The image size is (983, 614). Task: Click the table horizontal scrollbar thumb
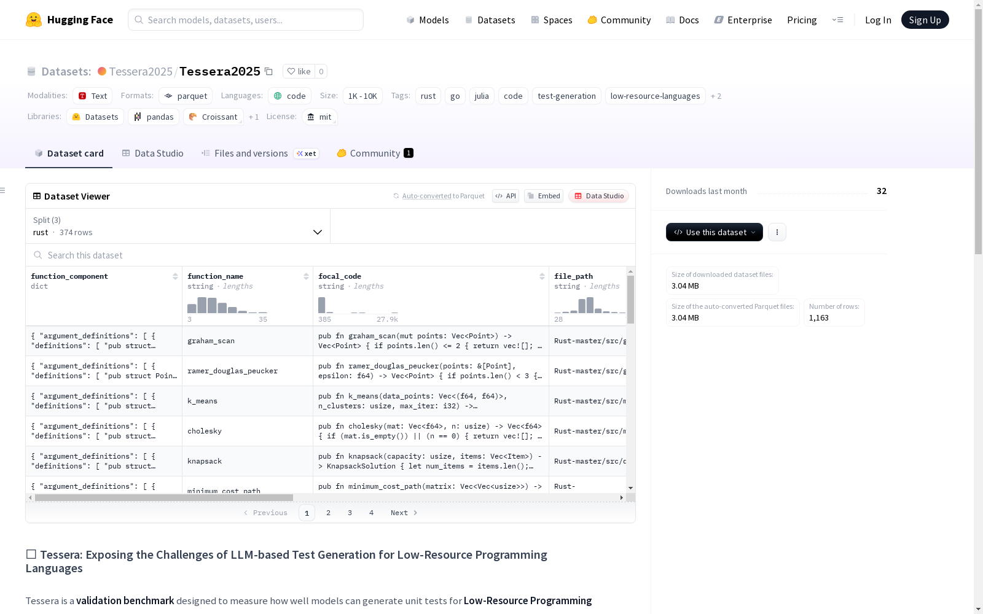click(164, 497)
